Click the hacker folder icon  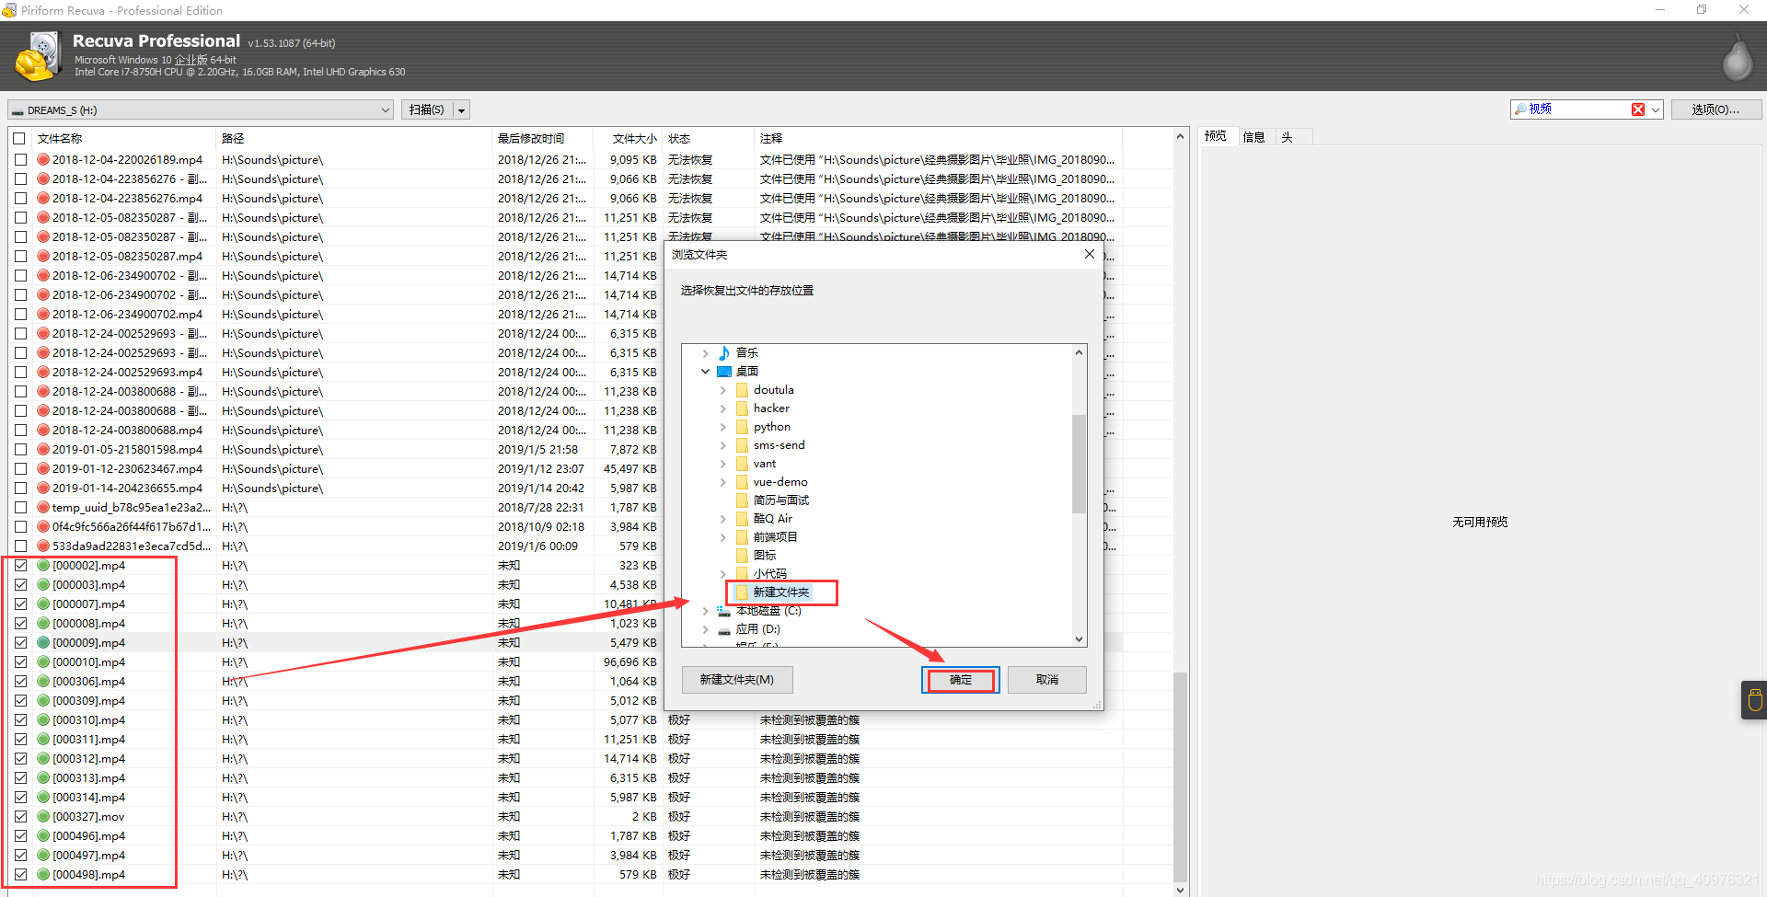[742, 408]
